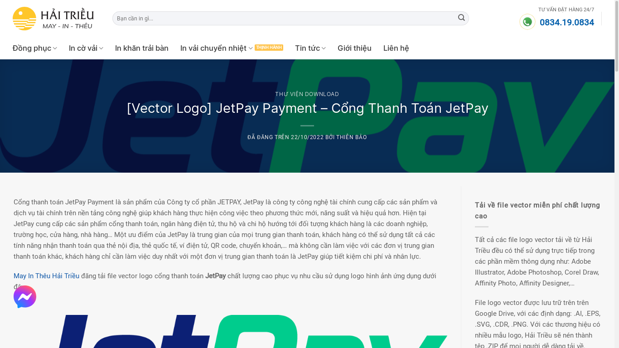619x348 pixels.
Task: Expand the In cờ vải menu chevron
Action: [x=101, y=48]
